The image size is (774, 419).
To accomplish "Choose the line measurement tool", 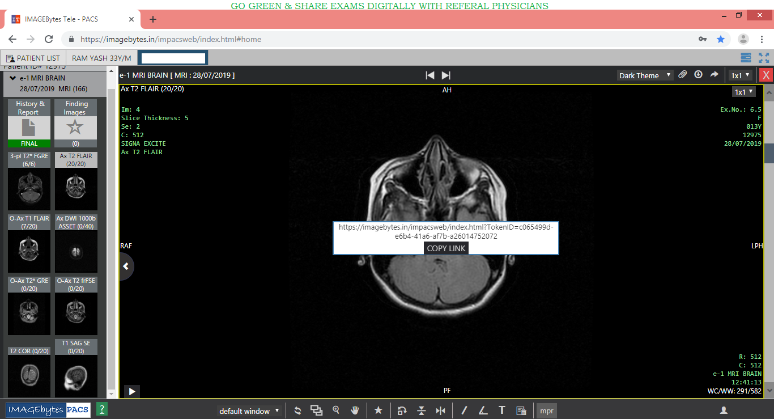I will coord(464,410).
